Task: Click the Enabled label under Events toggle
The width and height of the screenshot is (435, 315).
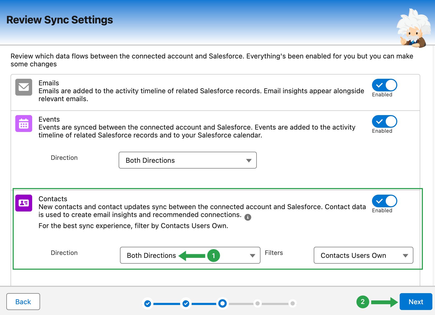Action: 382,131
